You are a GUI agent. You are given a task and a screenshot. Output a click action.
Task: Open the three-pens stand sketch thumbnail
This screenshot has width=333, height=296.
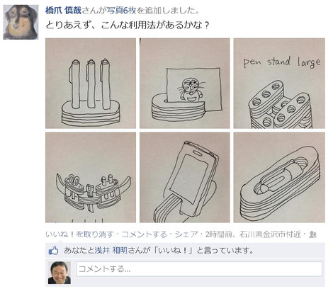click(91, 84)
